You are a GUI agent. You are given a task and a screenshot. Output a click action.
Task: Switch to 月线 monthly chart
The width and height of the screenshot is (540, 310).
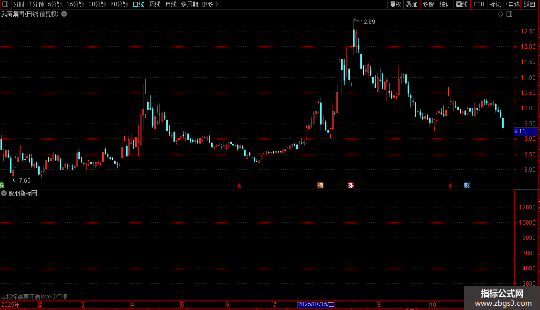[x=171, y=4]
